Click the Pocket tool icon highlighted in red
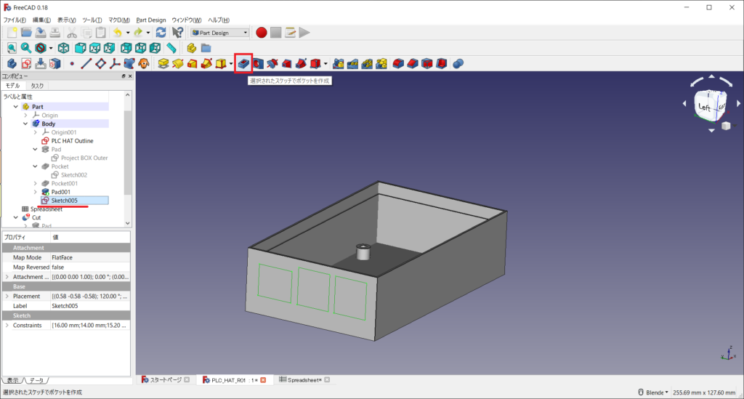This screenshot has height=399, width=744. tap(243, 64)
